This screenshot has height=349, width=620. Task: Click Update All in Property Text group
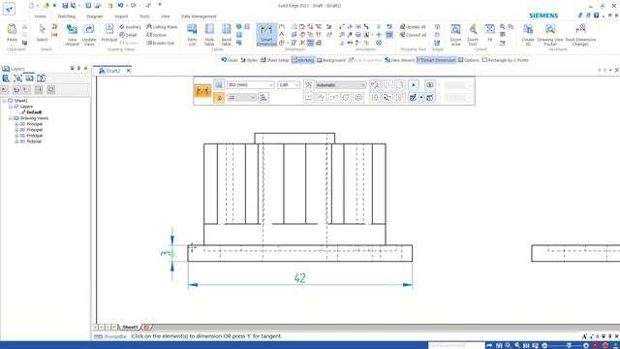tap(413, 27)
